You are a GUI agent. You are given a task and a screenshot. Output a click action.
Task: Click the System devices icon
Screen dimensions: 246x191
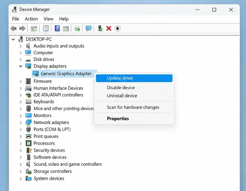pos(28,178)
